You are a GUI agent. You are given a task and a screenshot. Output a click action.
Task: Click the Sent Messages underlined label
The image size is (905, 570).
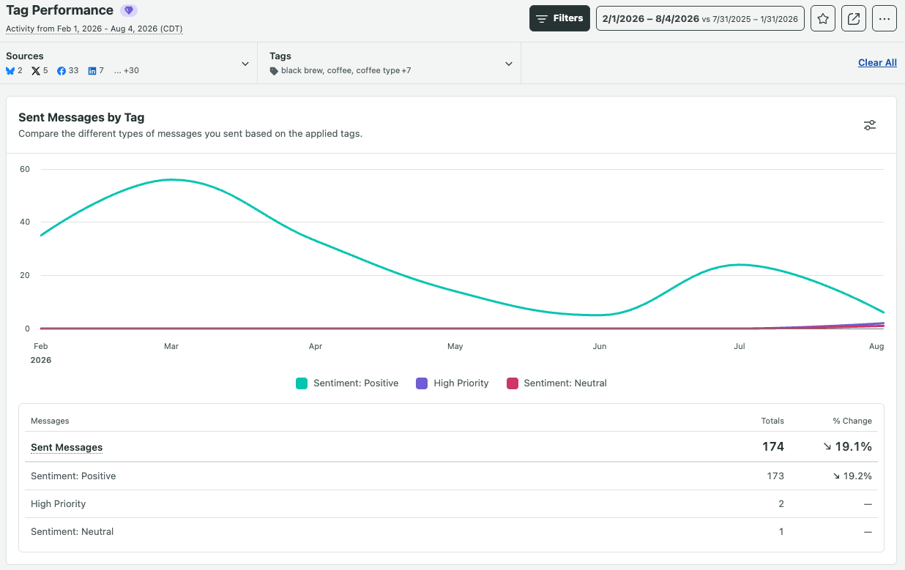pyautogui.click(x=67, y=447)
